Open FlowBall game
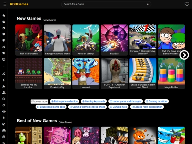Viewport: 192px width, 144px height. (114, 40)
